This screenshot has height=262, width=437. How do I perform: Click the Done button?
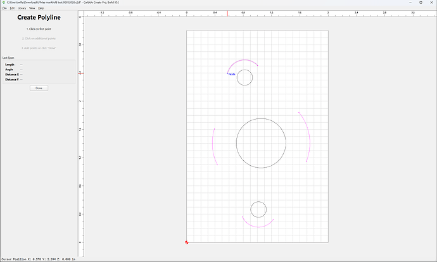point(39,88)
